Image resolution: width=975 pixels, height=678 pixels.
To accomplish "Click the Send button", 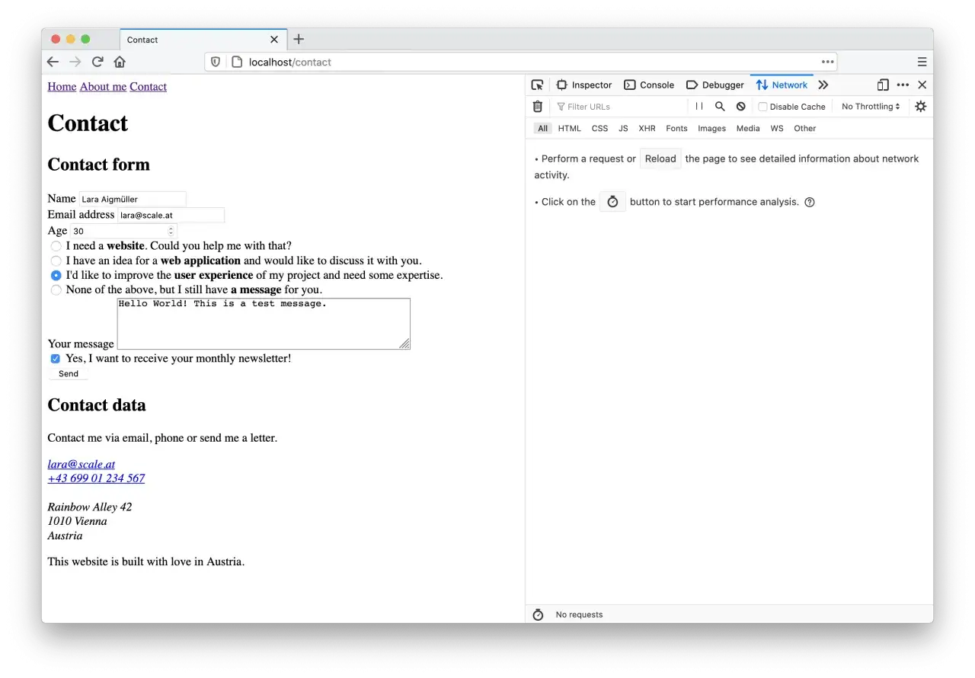I will (x=69, y=374).
